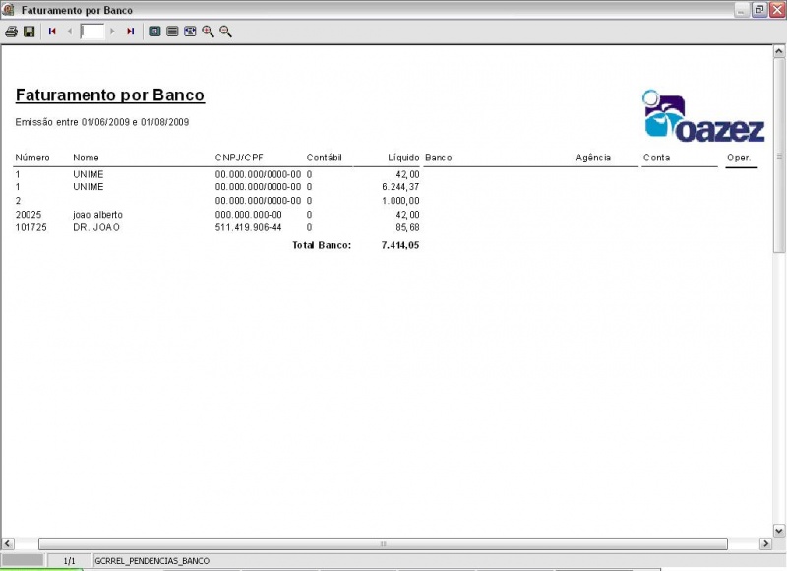This screenshot has height=571, width=787.
Task: Click the vertical scrollbar thumb
Action: [x=778, y=156]
